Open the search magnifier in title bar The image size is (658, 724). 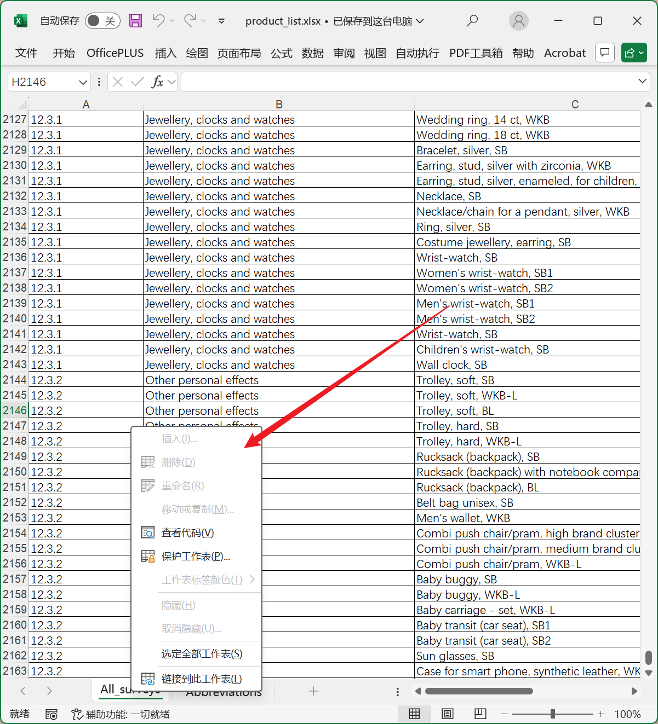point(472,21)
